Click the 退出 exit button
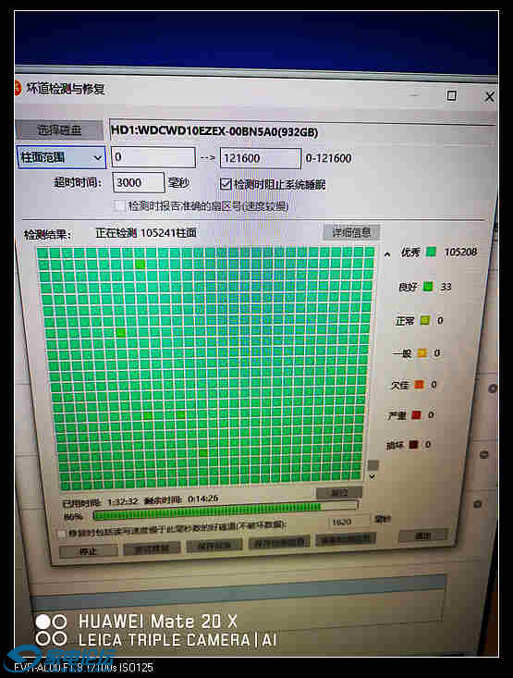 pos(422,536)
